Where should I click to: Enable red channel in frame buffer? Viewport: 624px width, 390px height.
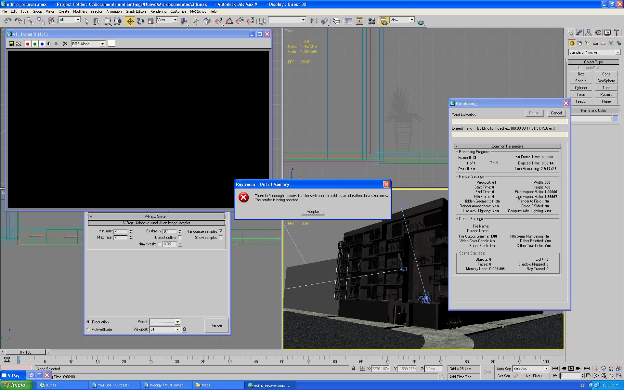(x=28, y=44)
